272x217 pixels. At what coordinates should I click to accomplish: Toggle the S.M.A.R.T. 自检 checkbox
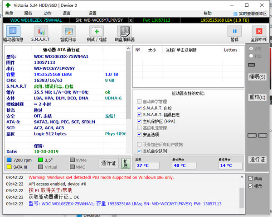pos(139,108)
